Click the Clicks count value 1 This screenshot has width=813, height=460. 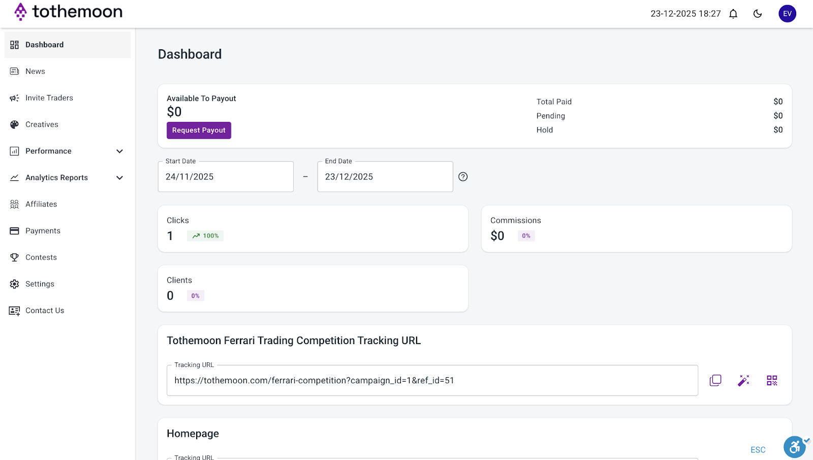[x=170, y=236]
